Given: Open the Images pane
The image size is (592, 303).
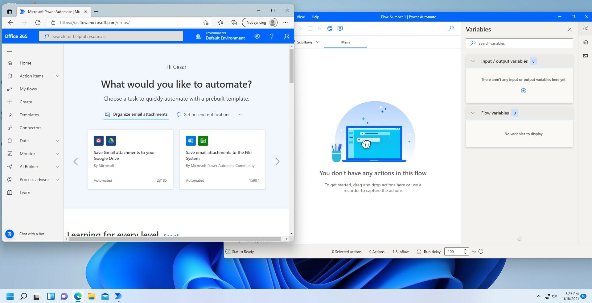Looking at the screenshot, I should 586,56.
